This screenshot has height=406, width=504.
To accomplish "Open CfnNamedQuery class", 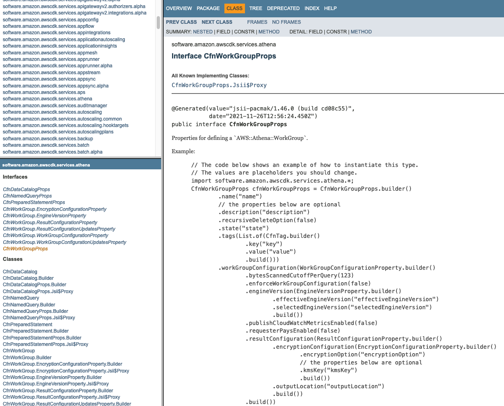I will tap(21, 298).
